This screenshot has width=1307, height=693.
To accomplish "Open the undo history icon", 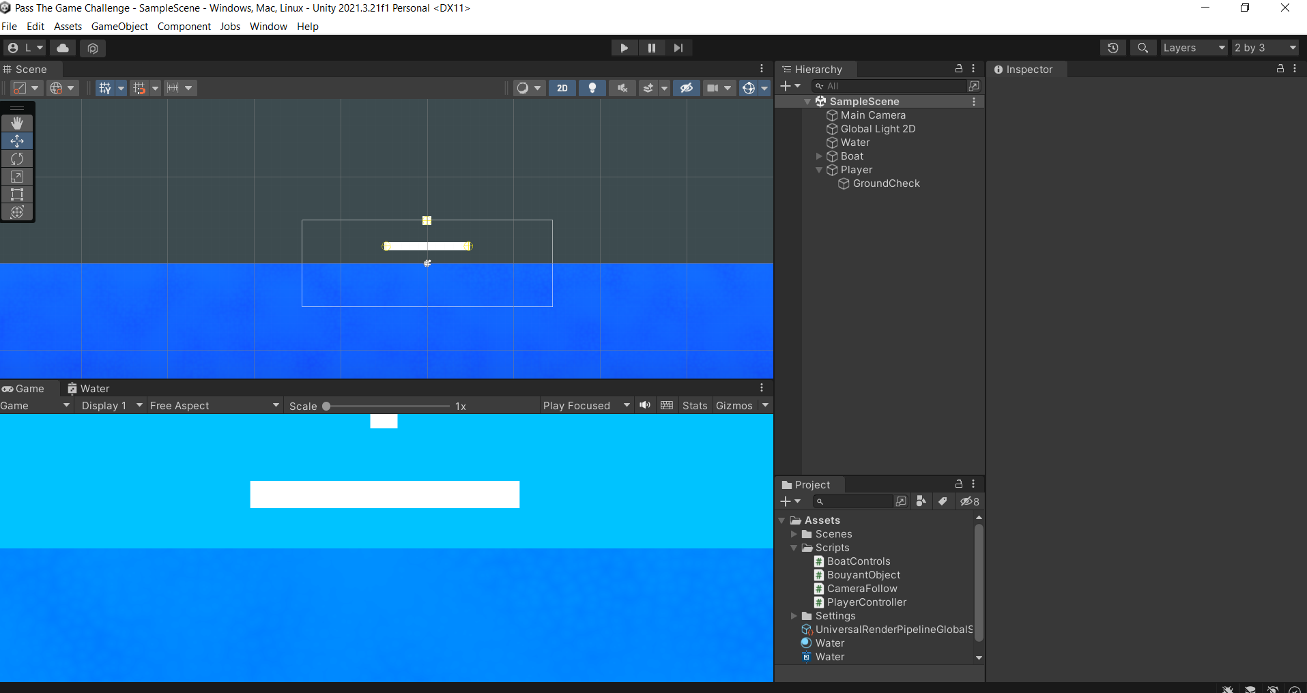I will click(x=1113, y=48).
